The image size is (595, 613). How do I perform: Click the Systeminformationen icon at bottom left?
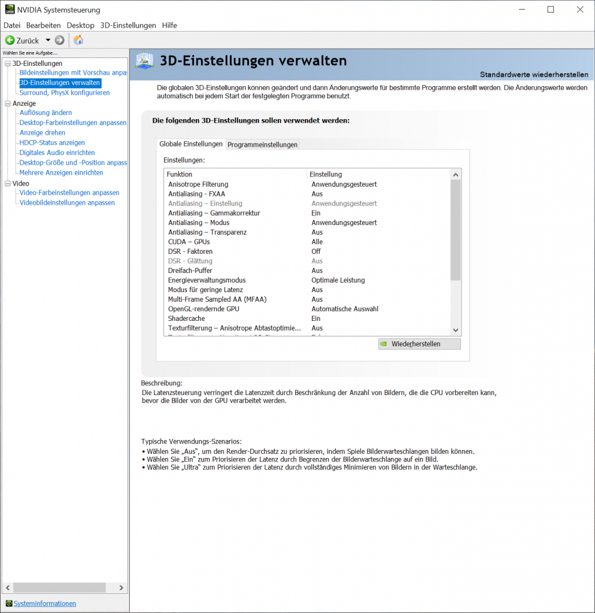[x=9, y=603]
